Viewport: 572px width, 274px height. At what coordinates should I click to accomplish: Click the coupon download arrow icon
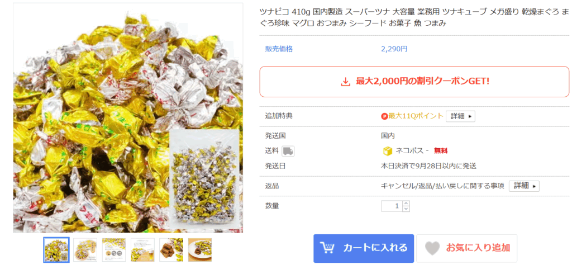345,82
